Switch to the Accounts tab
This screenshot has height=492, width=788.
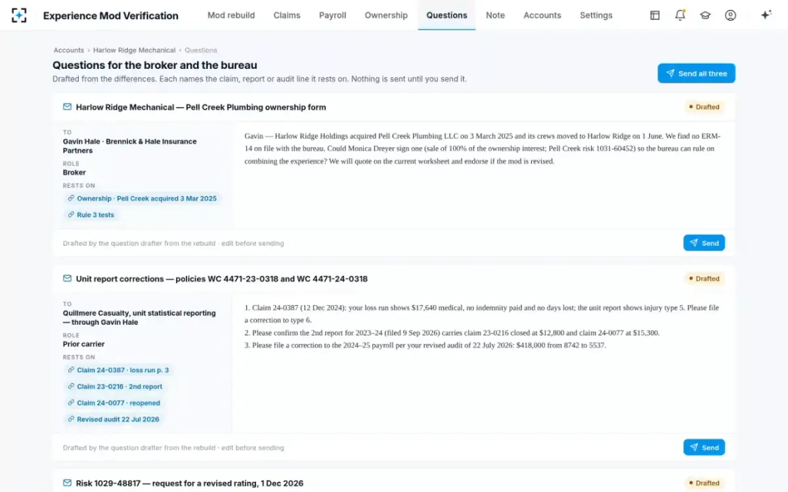tap(542, 15)
